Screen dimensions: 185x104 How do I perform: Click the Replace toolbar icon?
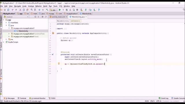tap(35, 10)
